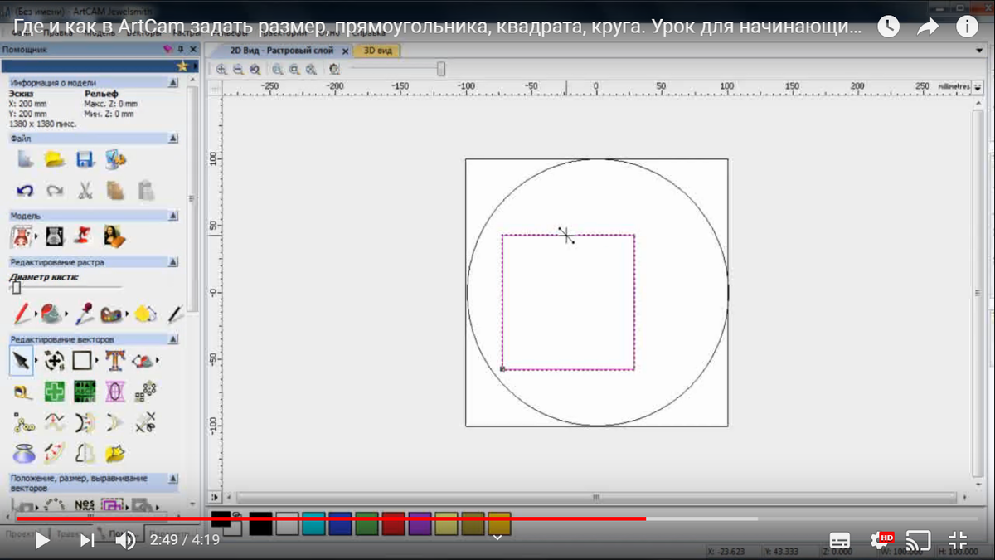Viewport: 995px width, 560px height.
Task: Click the ArtCAM assistant options icon beside the floppy
Action: point(115,158)
